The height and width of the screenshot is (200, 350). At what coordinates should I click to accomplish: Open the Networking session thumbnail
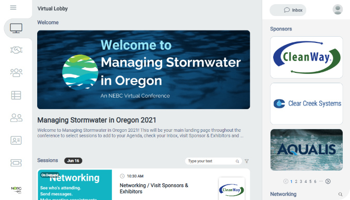75,185
